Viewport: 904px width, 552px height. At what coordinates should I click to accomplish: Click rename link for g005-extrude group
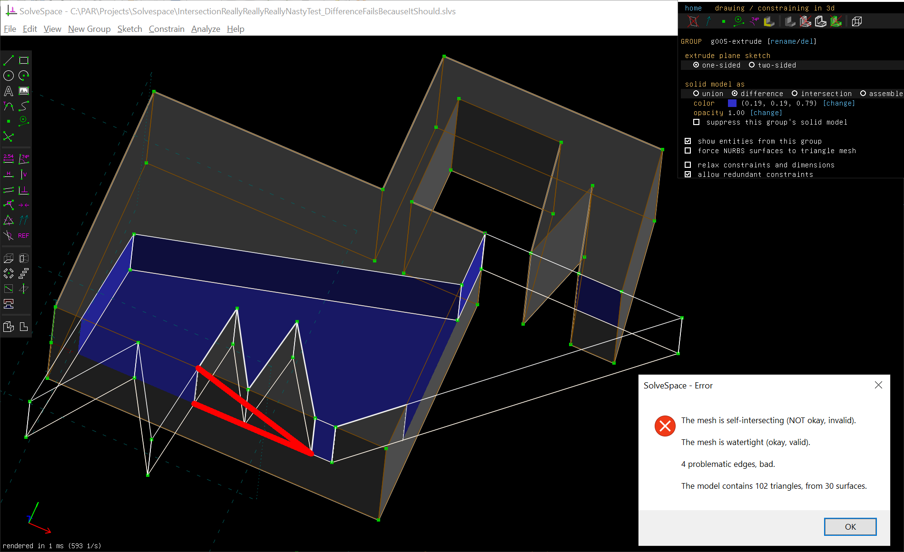(784, 41)
